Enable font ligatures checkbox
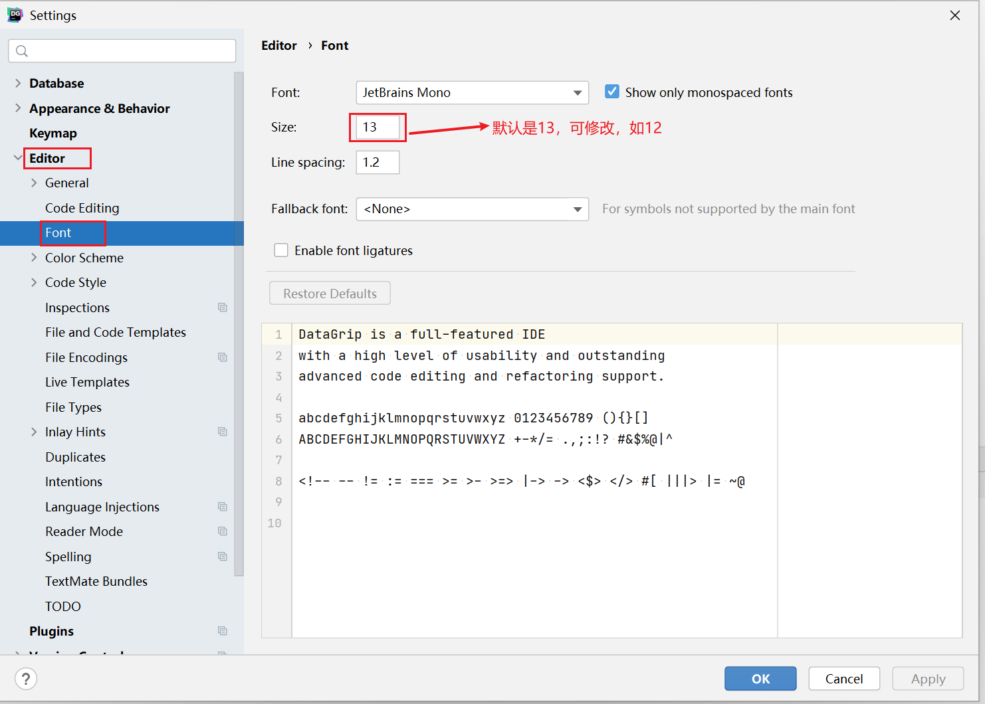 [x=281, y=250]
